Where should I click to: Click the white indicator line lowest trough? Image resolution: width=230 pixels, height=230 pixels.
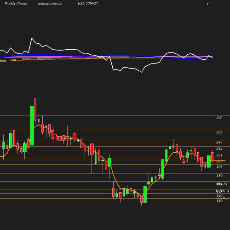click(141, 72)
